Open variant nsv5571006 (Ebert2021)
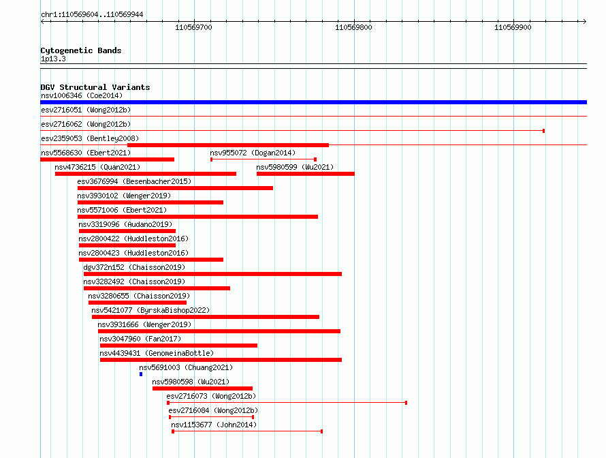Image resolution: width=606 pixels, height=458 pixels. (122, 210)
